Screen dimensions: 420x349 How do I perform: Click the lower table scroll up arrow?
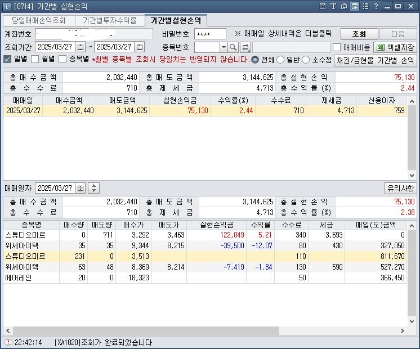[412, 226]
